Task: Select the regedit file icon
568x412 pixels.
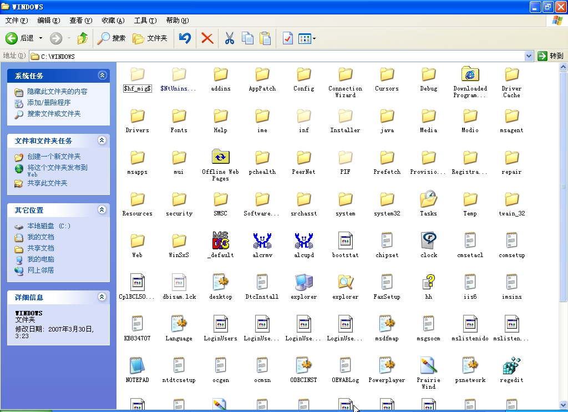Action: 511,366
